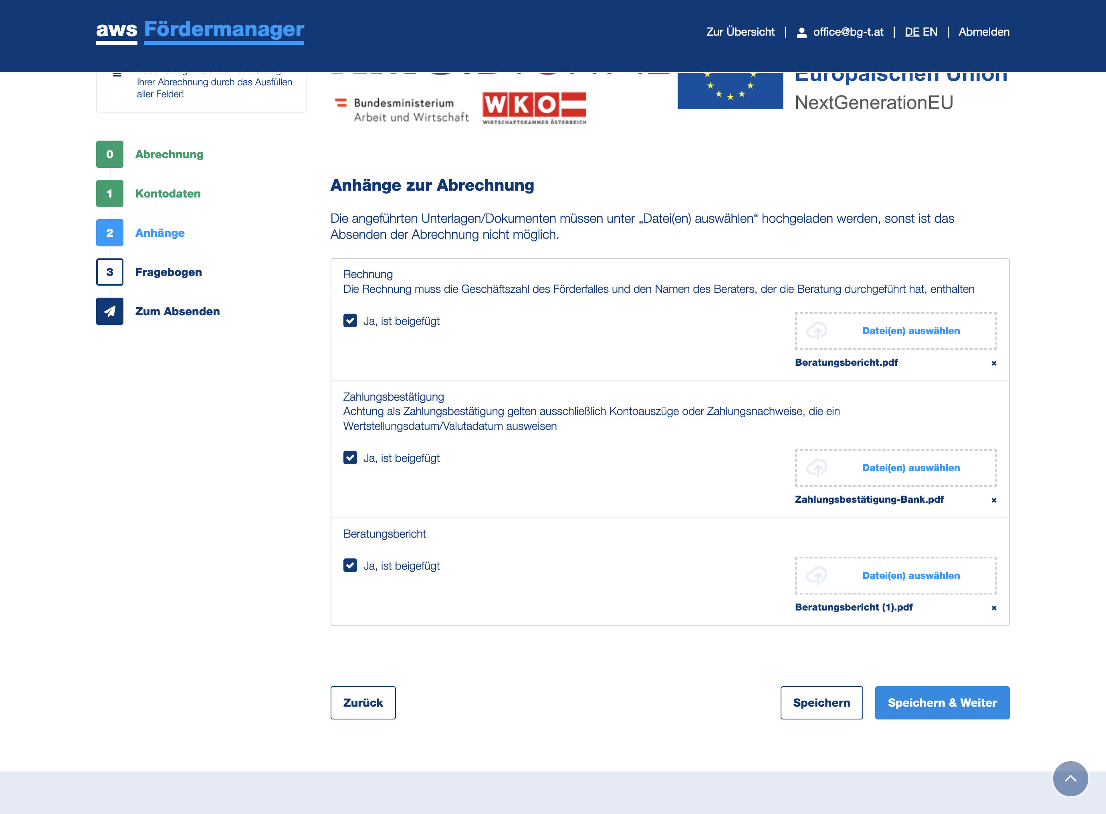
Task: Open Beratungsbericht (1).pdf file name
Action: click(x=854, y=607)
